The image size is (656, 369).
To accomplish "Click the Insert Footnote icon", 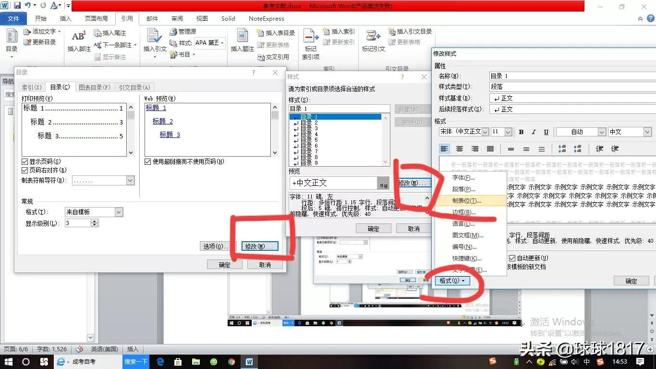I will coord(79,37).
